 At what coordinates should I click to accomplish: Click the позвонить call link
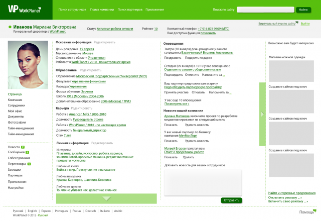point(208,33)
